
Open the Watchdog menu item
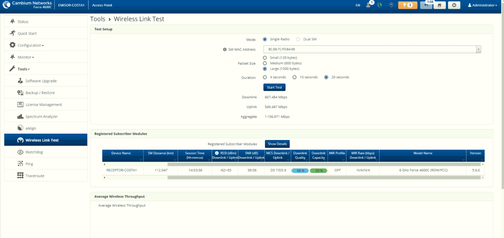pyautogui.click(x=46, y=152)
